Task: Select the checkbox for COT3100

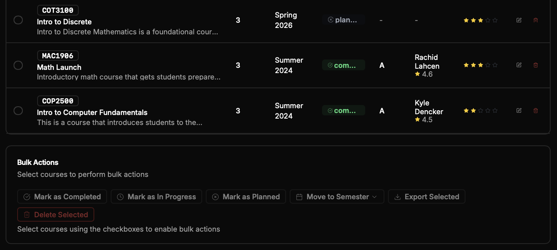Action: point(18,20)
